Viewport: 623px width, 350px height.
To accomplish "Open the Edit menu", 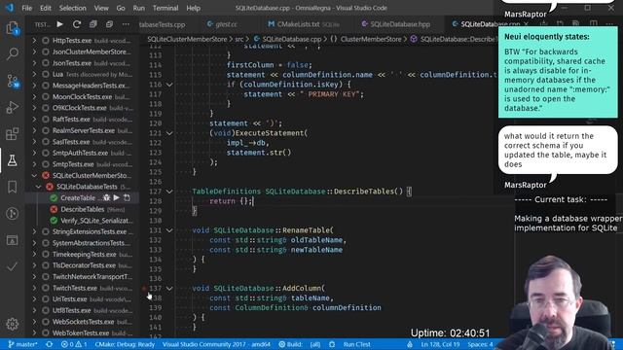I will pyautogui.click(x=46, y=8).
